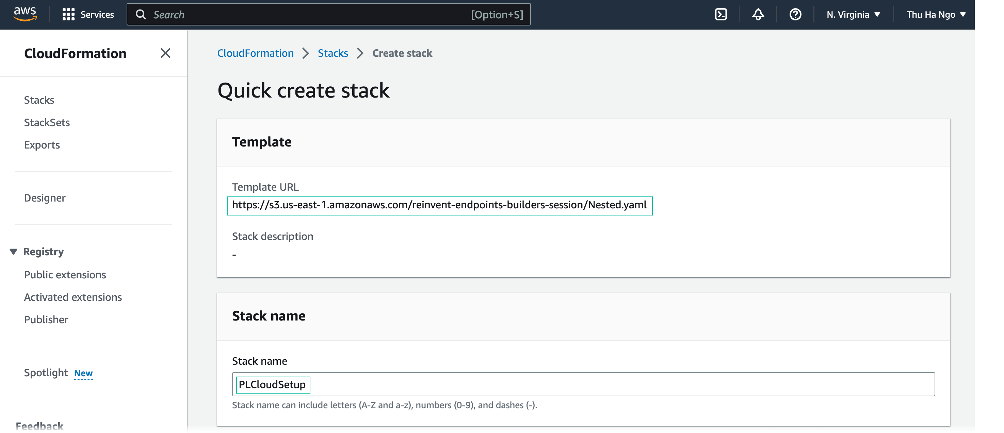The width and height of the screenshot is (1004, 433).
Task: Select StackSets in the sidebar navigation
Action: pos(47,122)
